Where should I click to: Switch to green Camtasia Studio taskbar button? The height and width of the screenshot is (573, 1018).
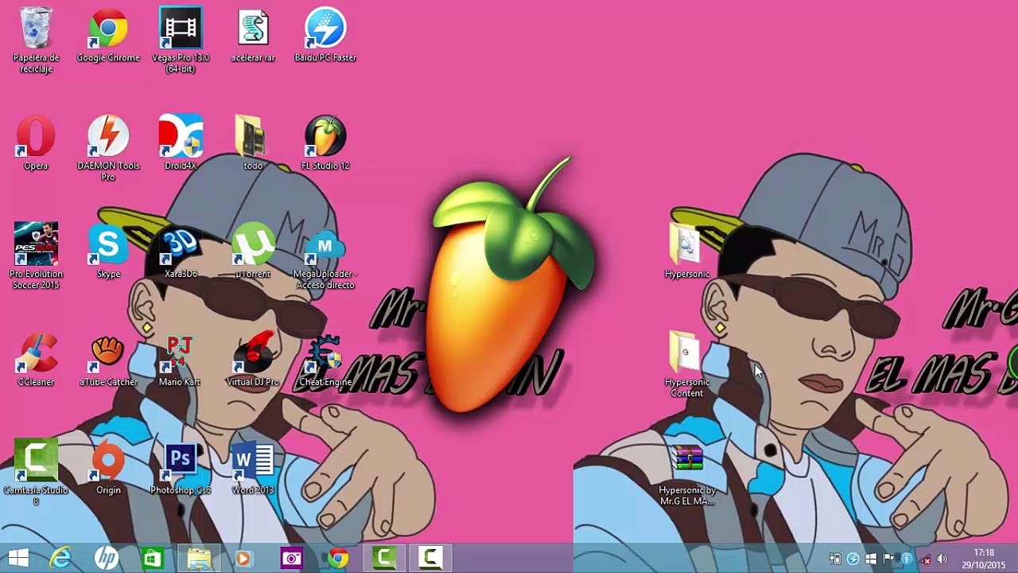coord(385,558)
